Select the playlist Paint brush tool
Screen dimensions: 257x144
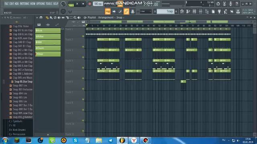coord(51,18)
